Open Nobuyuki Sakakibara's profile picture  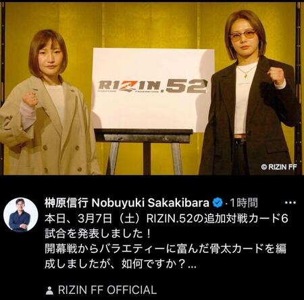pos(21,214)
